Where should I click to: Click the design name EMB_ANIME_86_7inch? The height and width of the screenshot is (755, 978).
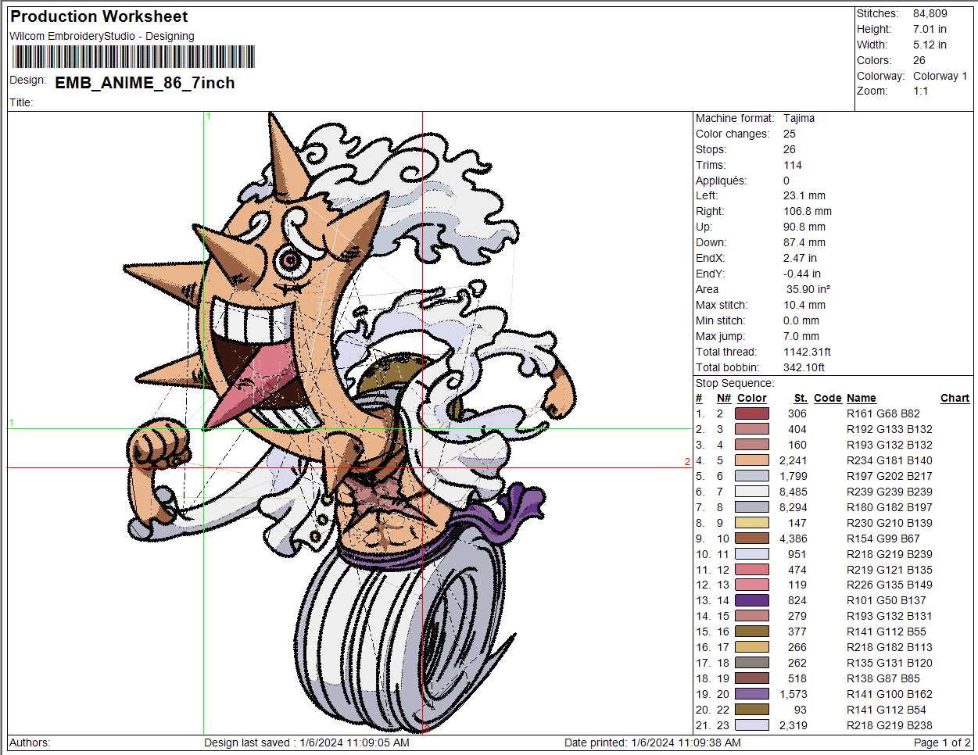145,83
